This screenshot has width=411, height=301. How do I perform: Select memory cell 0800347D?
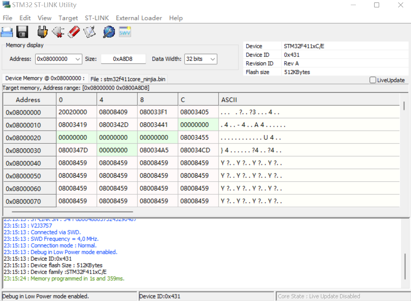76,150
